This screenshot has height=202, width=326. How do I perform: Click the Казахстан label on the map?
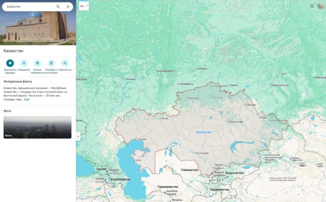point(204,132)
